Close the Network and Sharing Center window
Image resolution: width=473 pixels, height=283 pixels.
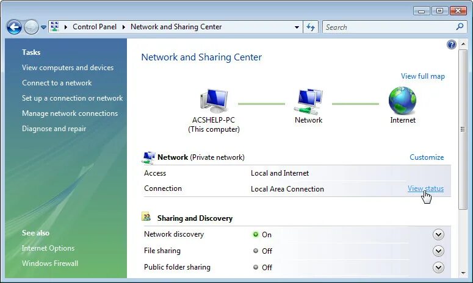tap(458, 11)
